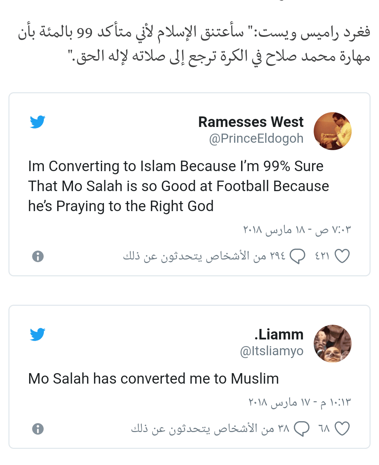Click the Twitter bird icon on the .Liamm tweet
The image size is (379, 465).
(38, 334)
